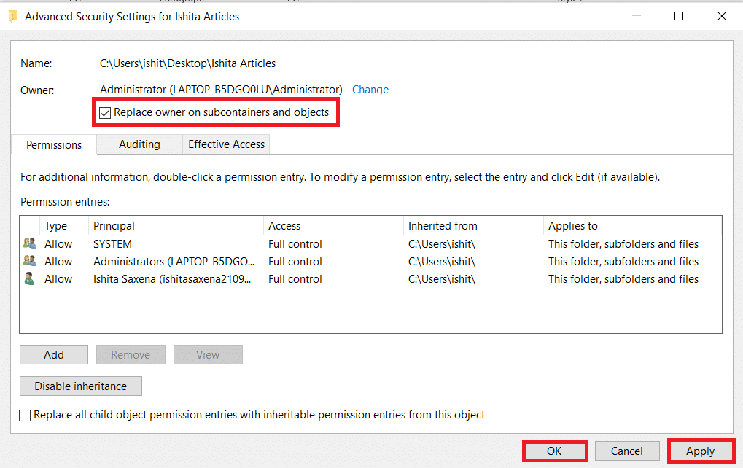This screenshot has width=743, height=468.
Task: Enable Replace all child object permission entries
Action: [x=25, y=416]
